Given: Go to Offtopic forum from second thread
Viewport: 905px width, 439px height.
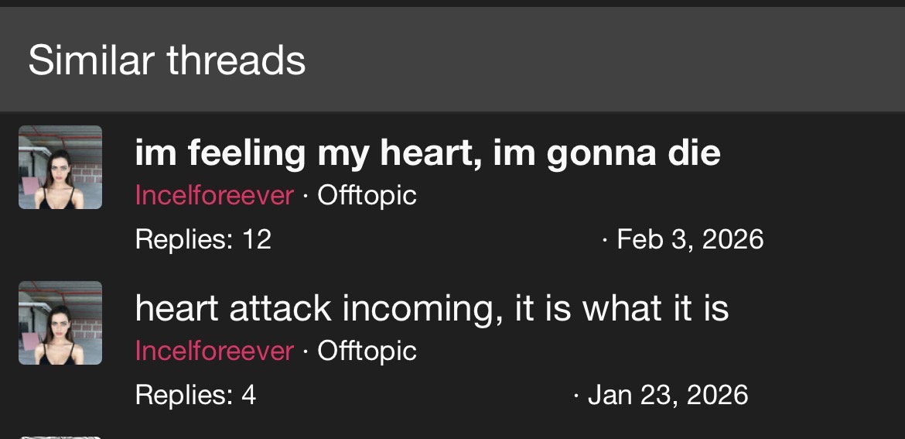Looking at the screenshot, I should pyautogui.click(x=367, y=351).
